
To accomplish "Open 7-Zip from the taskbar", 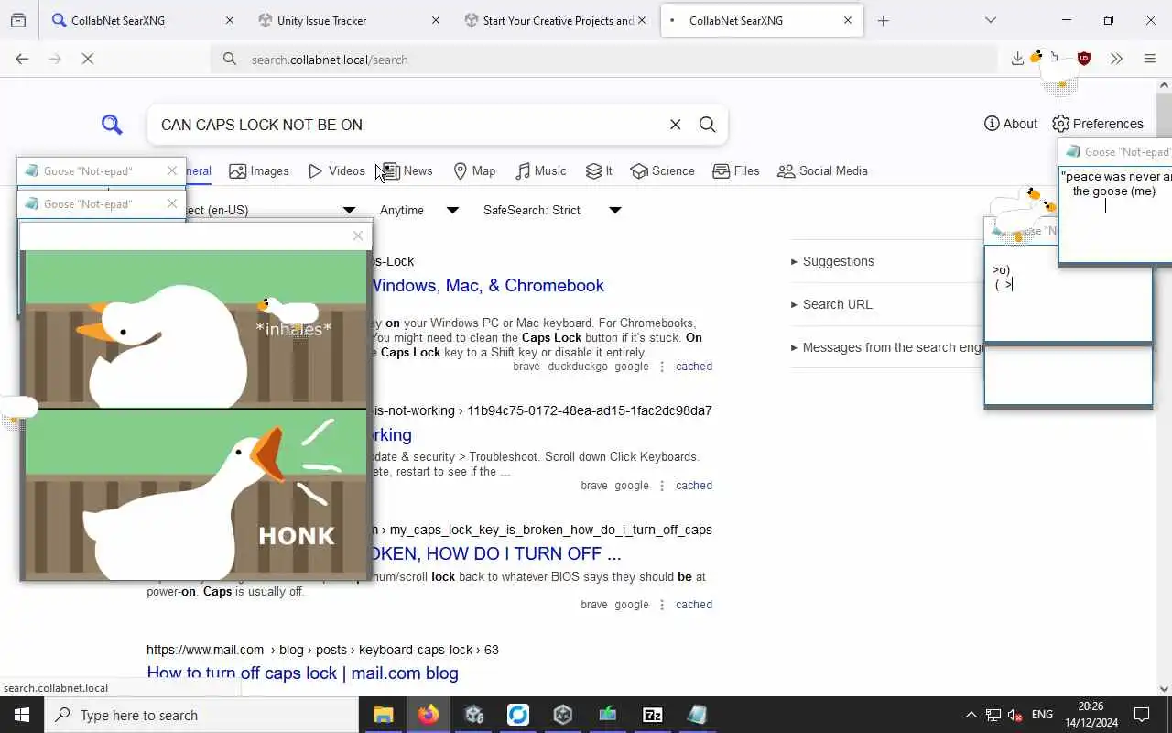I will [652, 715].
